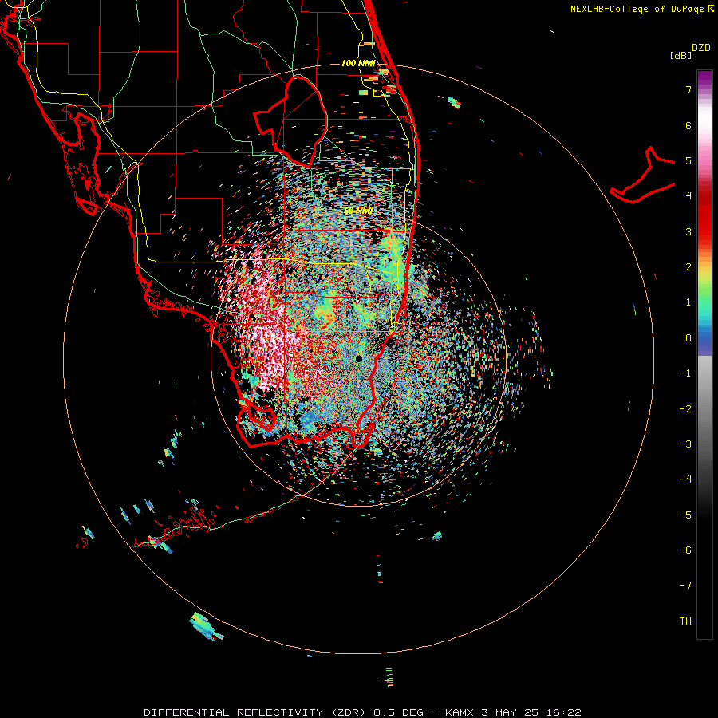Click the -5 dB label on the color scale

685,515
